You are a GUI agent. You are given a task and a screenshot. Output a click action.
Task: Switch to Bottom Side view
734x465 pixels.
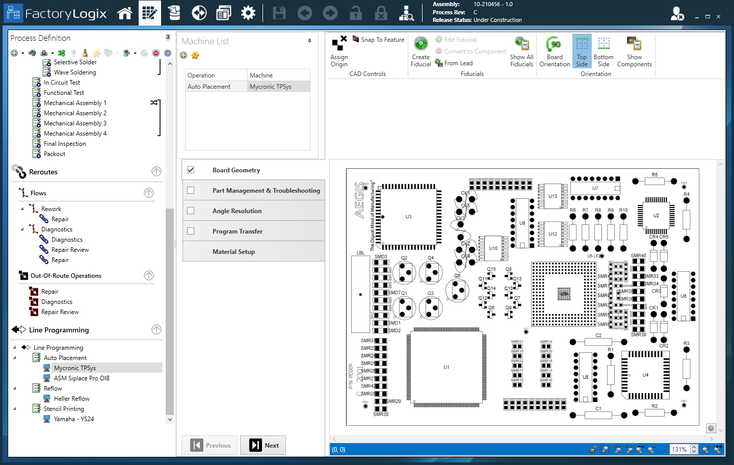(604, 51)
